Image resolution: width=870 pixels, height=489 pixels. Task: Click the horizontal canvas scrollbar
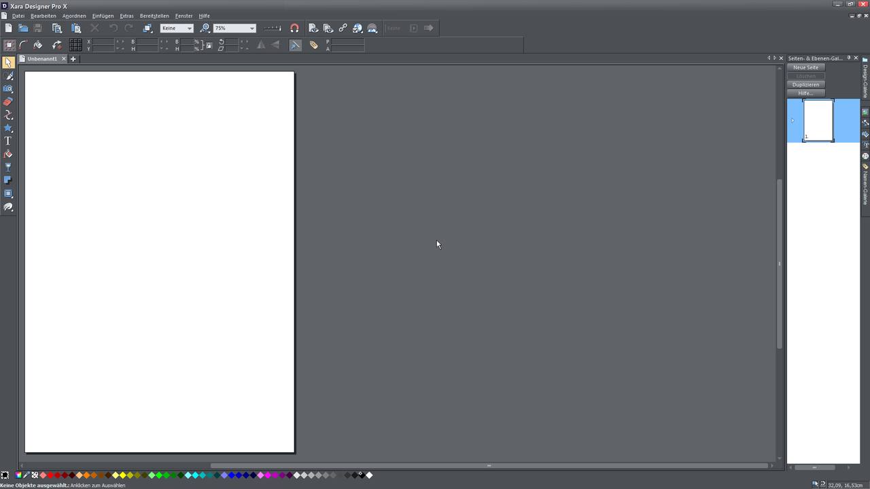[489, 466]
